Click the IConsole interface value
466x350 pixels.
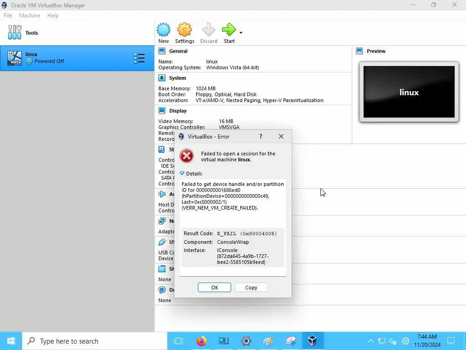pos(243,256)
